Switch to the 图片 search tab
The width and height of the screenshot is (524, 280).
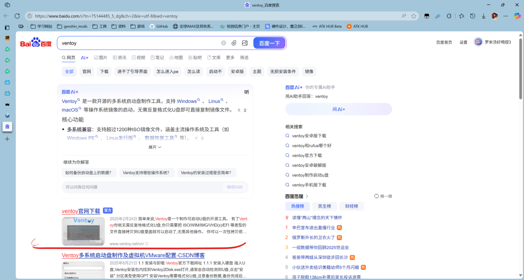tap(100, 58)
